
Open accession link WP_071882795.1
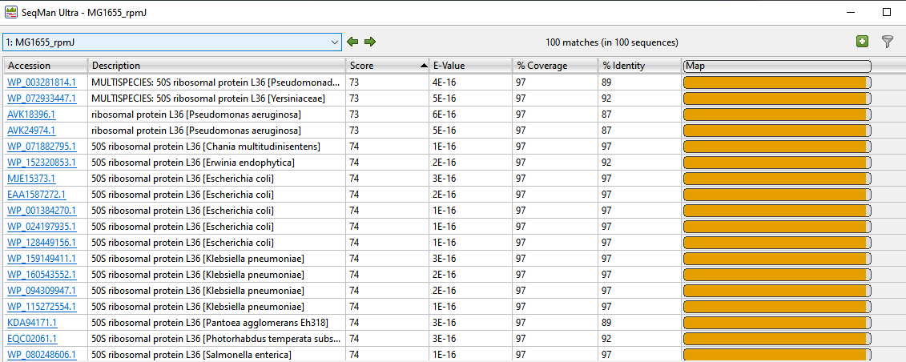click(x=42, y=146)
